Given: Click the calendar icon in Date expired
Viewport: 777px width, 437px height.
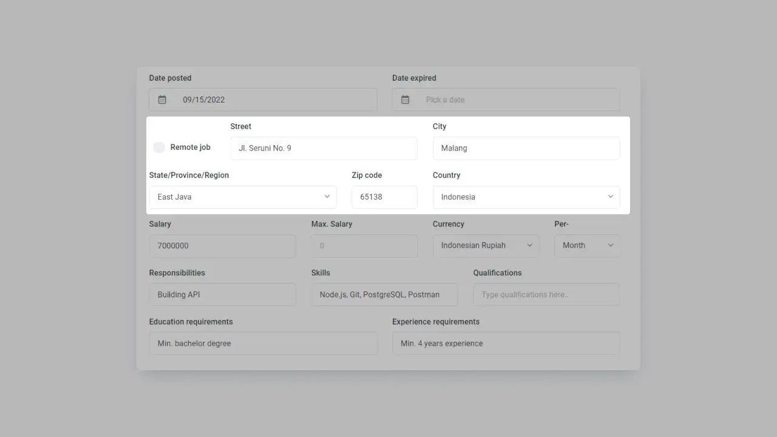Looking at the screenshot, I should (405, 100).
